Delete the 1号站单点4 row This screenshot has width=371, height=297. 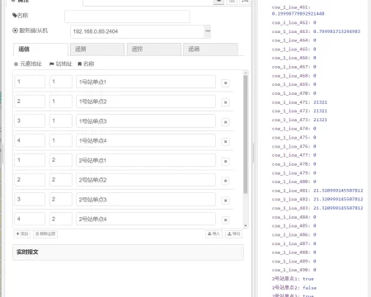pos(225,142)
